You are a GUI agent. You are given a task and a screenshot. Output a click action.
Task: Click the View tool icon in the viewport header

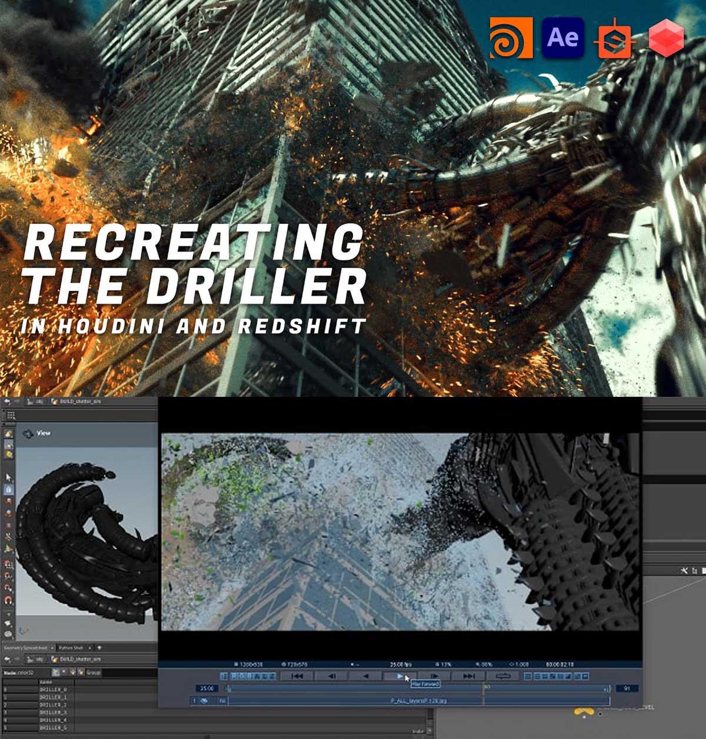[28, 434]
